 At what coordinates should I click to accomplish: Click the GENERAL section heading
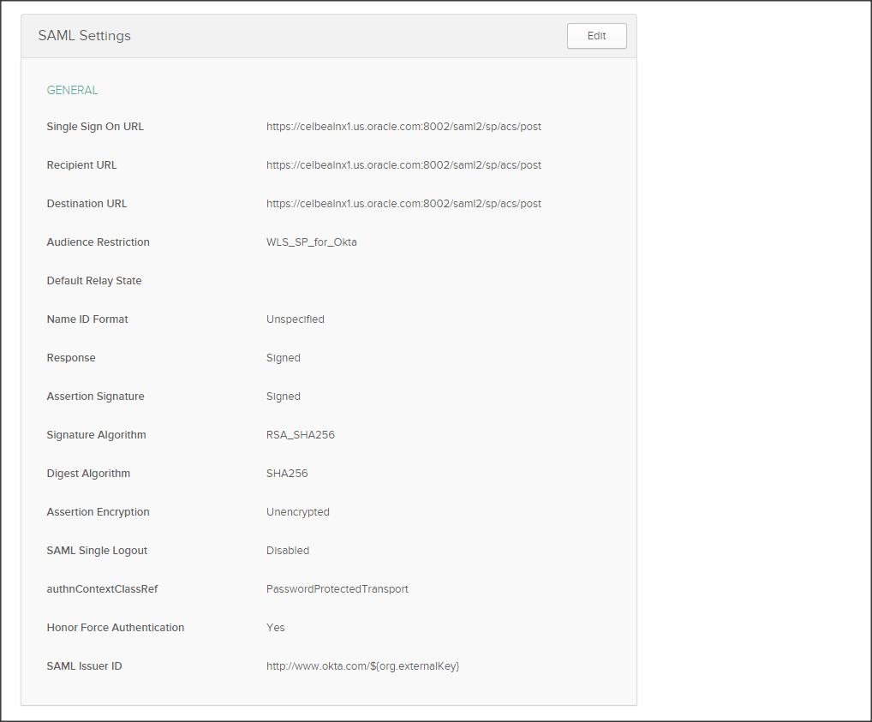(x=72, y=90)
